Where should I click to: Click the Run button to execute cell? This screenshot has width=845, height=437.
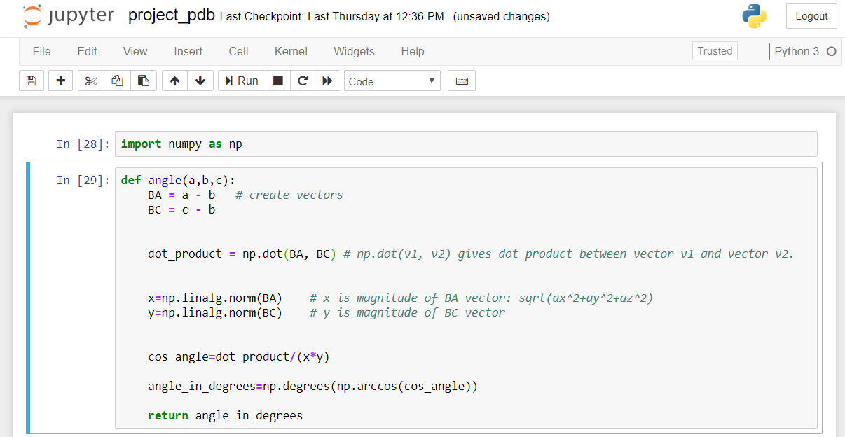pyautogui.click(x=241, y=81)
